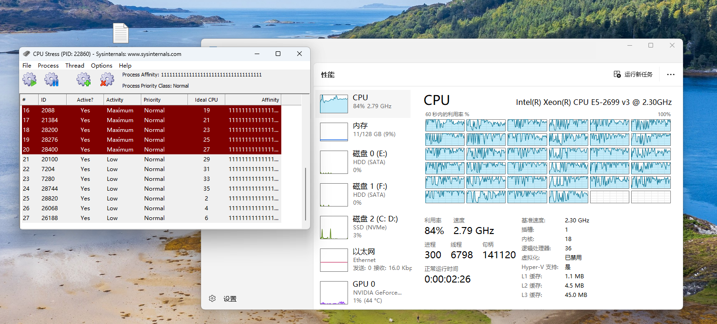
Task: Click the CPU Stress title bar chip icon
Action: tap(27, 54)
